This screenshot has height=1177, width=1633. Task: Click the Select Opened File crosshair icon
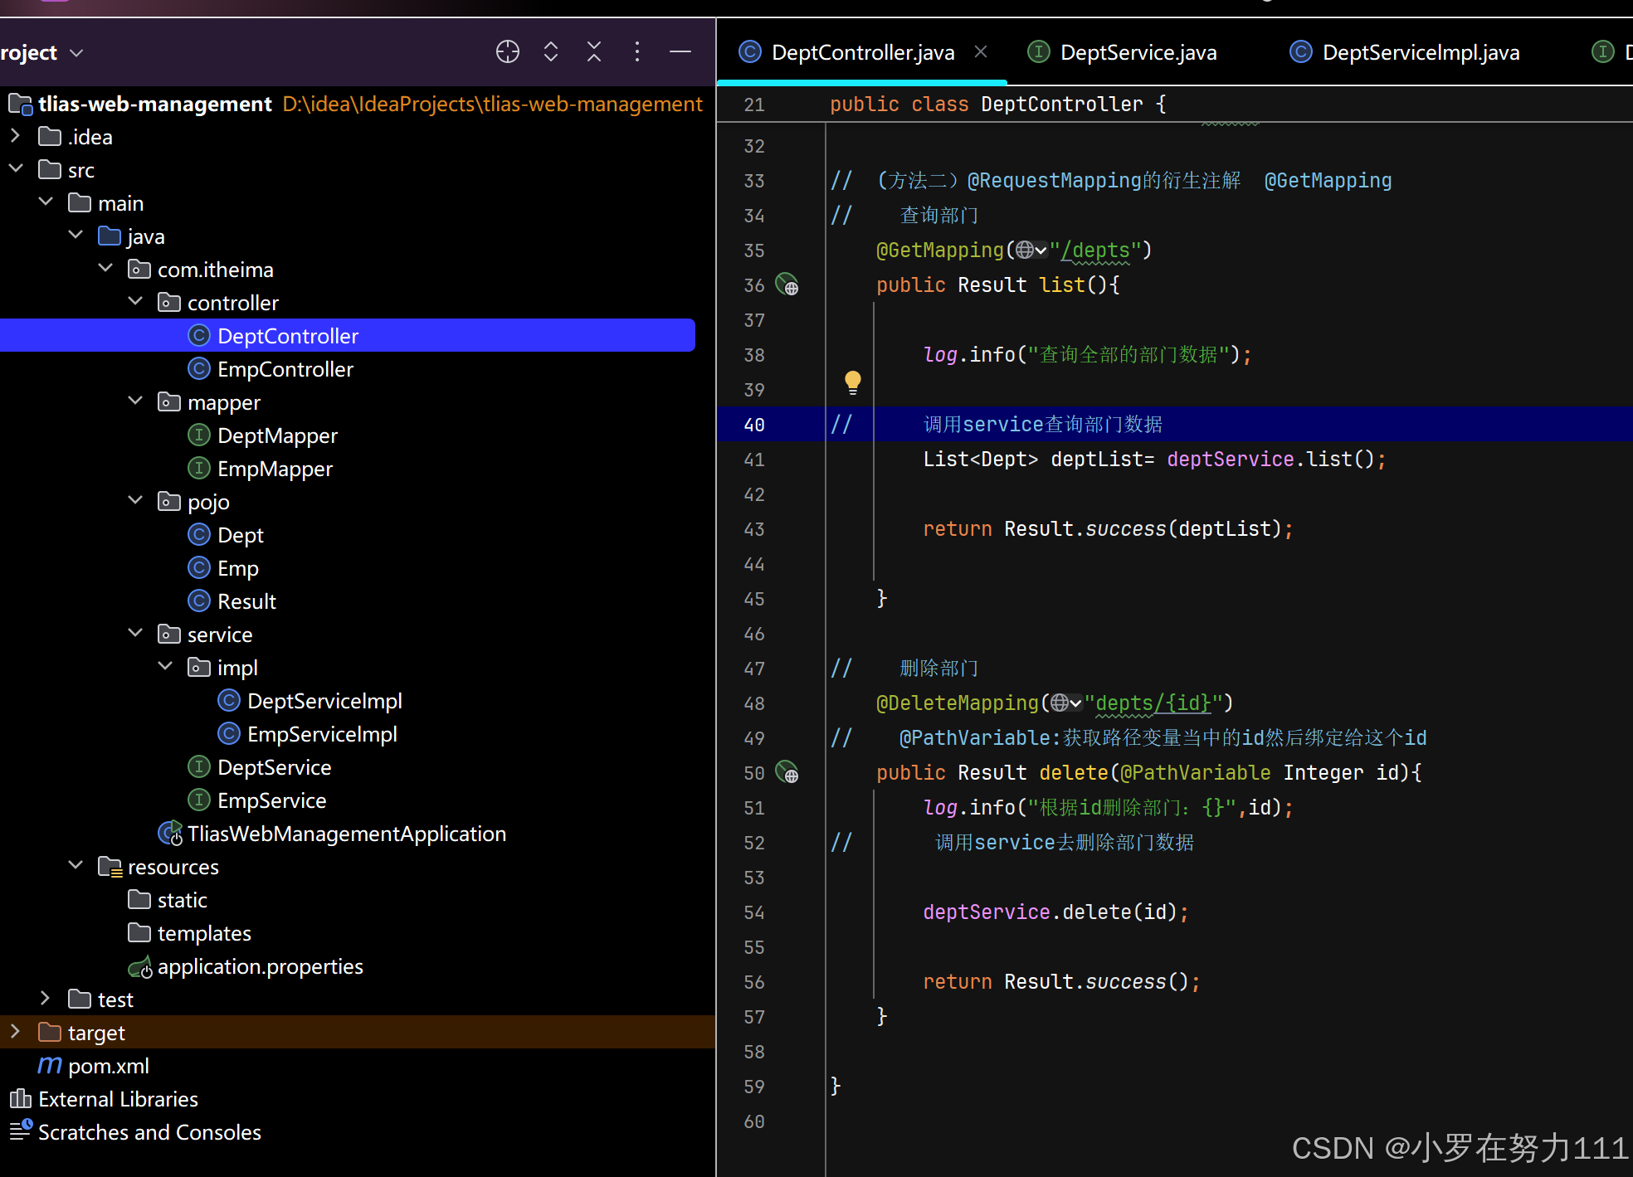click(x=507, y=52)
